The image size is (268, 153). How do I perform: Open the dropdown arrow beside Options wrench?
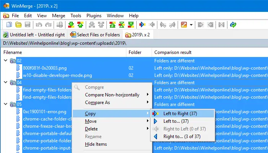coord(191,25)
